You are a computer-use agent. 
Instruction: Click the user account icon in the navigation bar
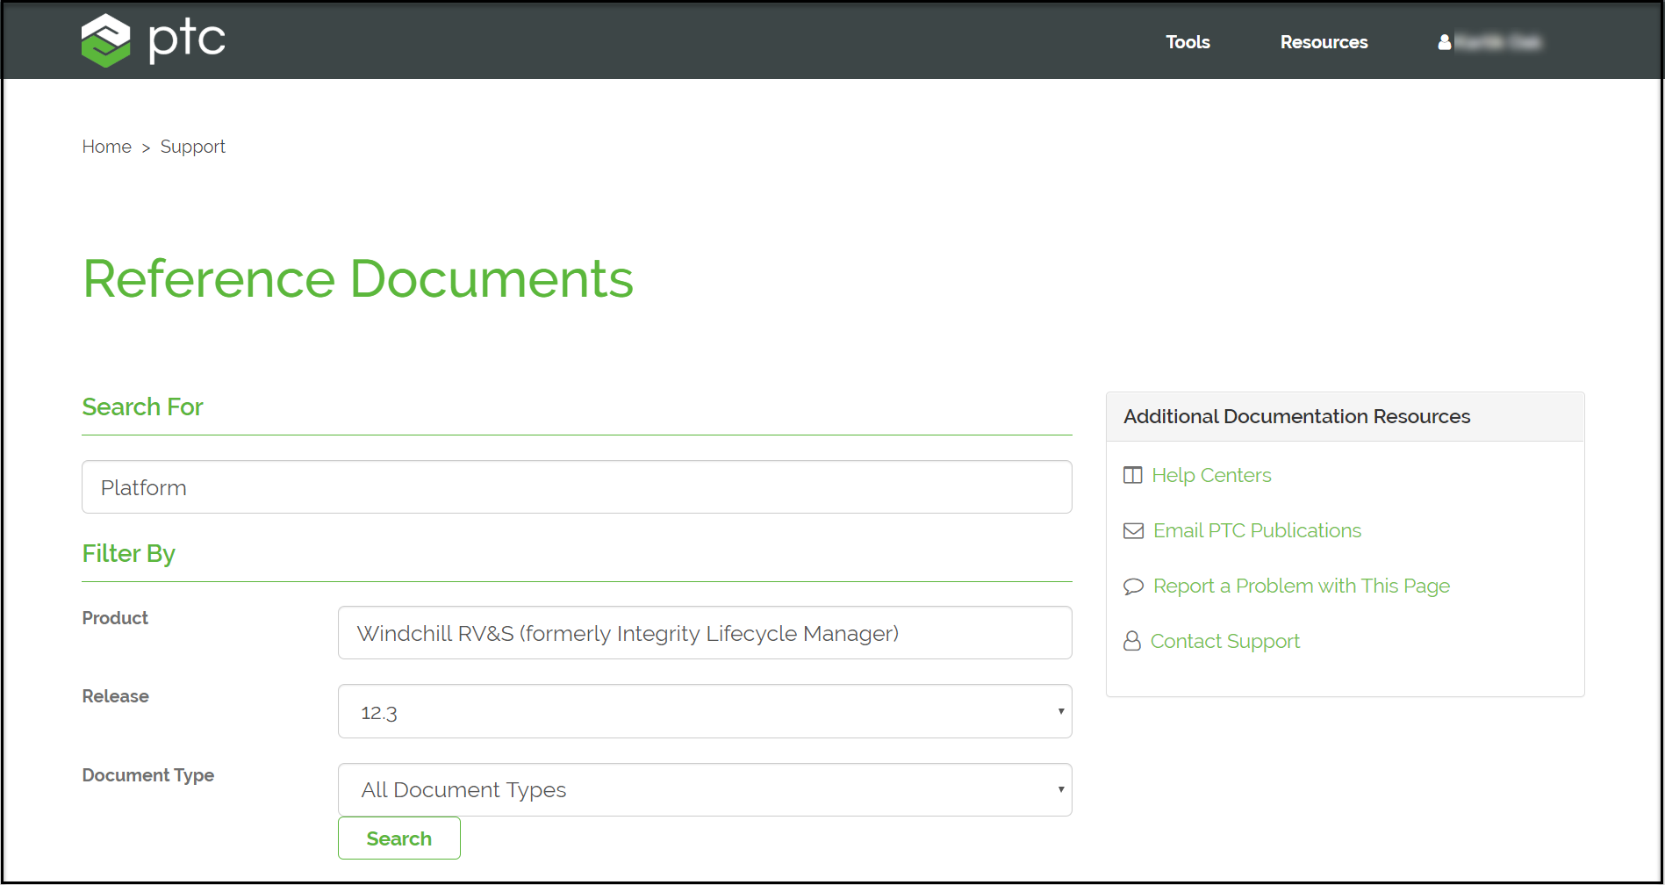coord(1443,41)
